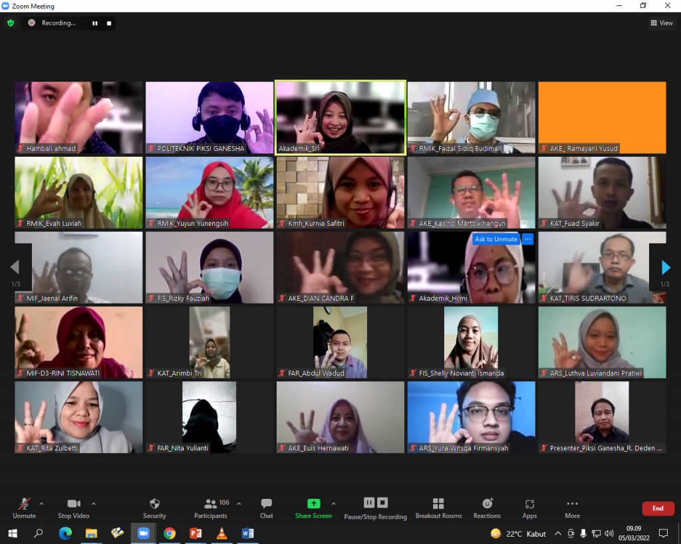This screenshot has width=681, height=544.
Task: Select the Akademik_Sri active speaker tile
Action: click(340, 118)
